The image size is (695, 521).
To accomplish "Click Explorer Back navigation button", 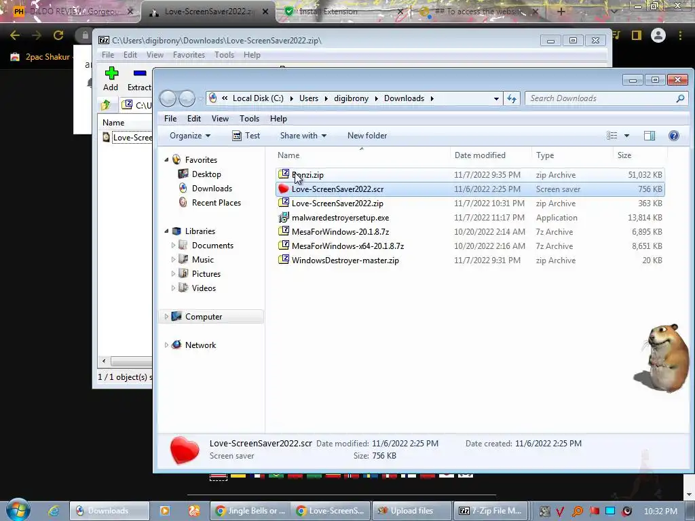I will tap(168, 98).
